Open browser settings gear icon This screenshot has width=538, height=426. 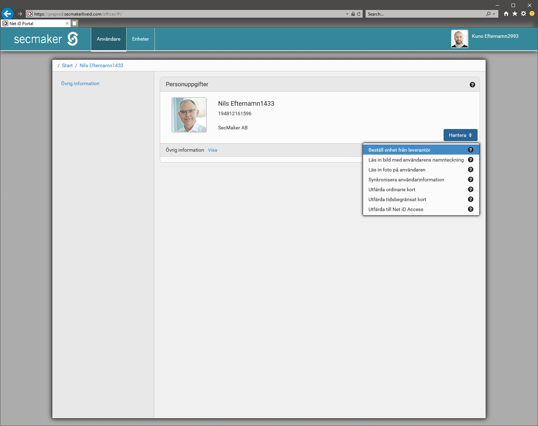(x=524, y=14)
